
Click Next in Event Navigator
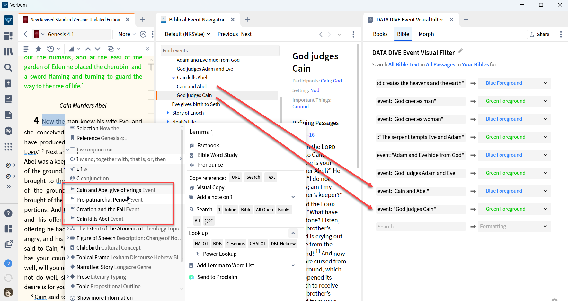pos(246,34)
